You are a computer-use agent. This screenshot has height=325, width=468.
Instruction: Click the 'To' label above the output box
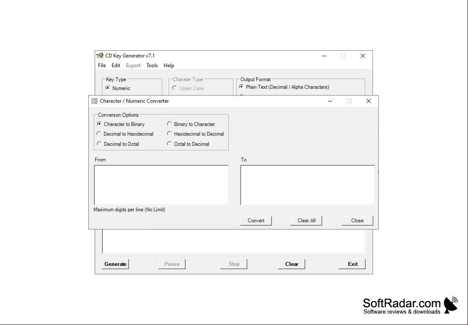244,160
